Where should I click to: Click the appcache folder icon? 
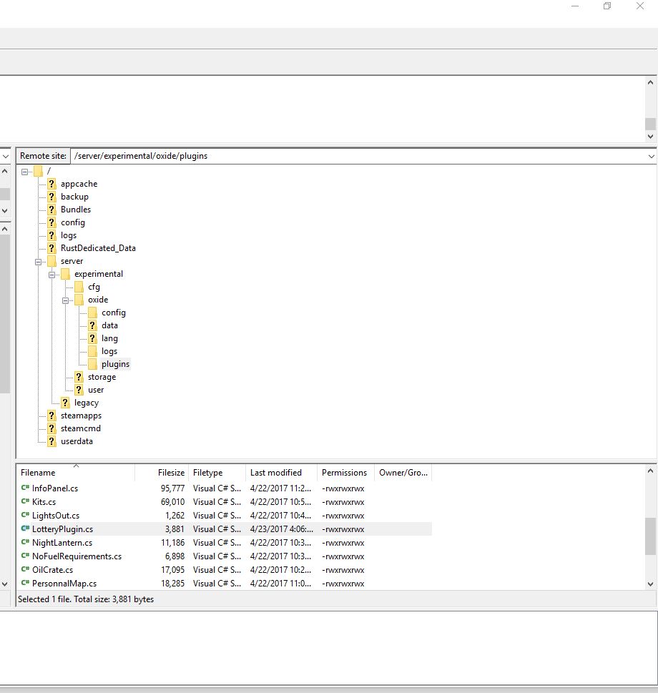(51, 184)
